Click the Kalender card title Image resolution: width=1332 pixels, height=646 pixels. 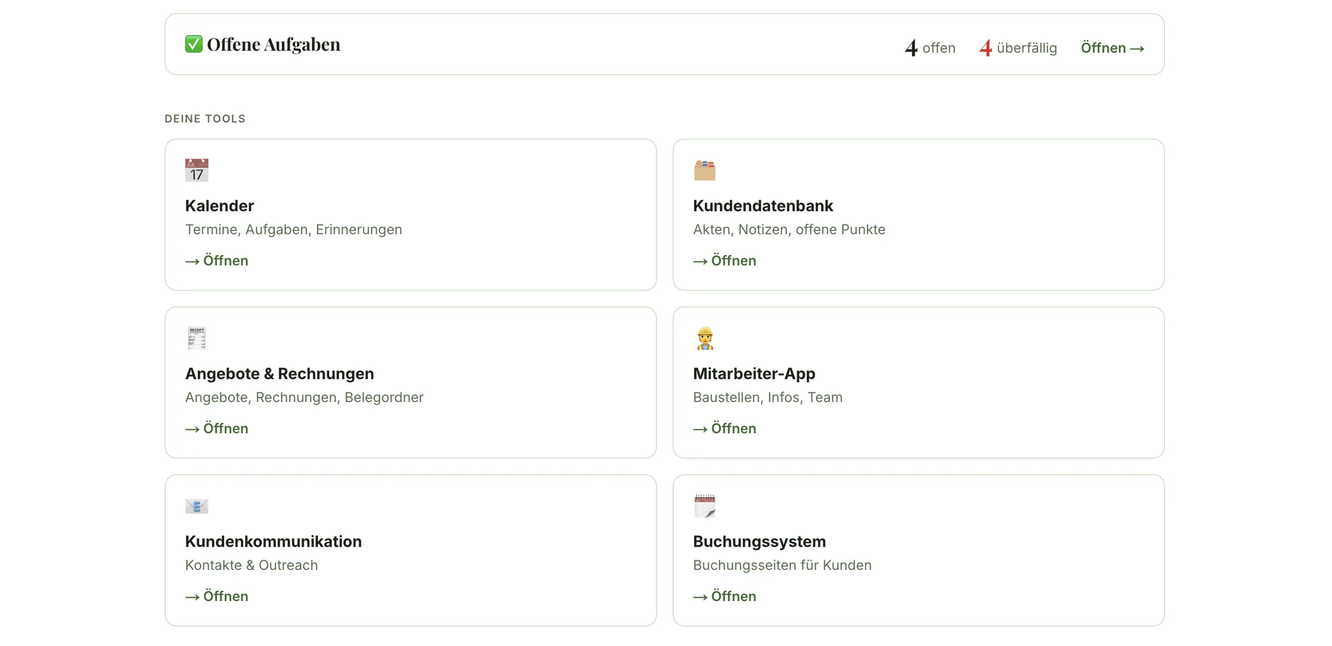(x=219, y=206)
